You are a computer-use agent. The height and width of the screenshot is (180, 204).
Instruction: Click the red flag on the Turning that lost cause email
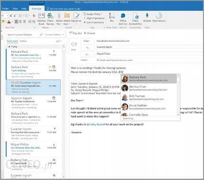click(x=55, y=129)
